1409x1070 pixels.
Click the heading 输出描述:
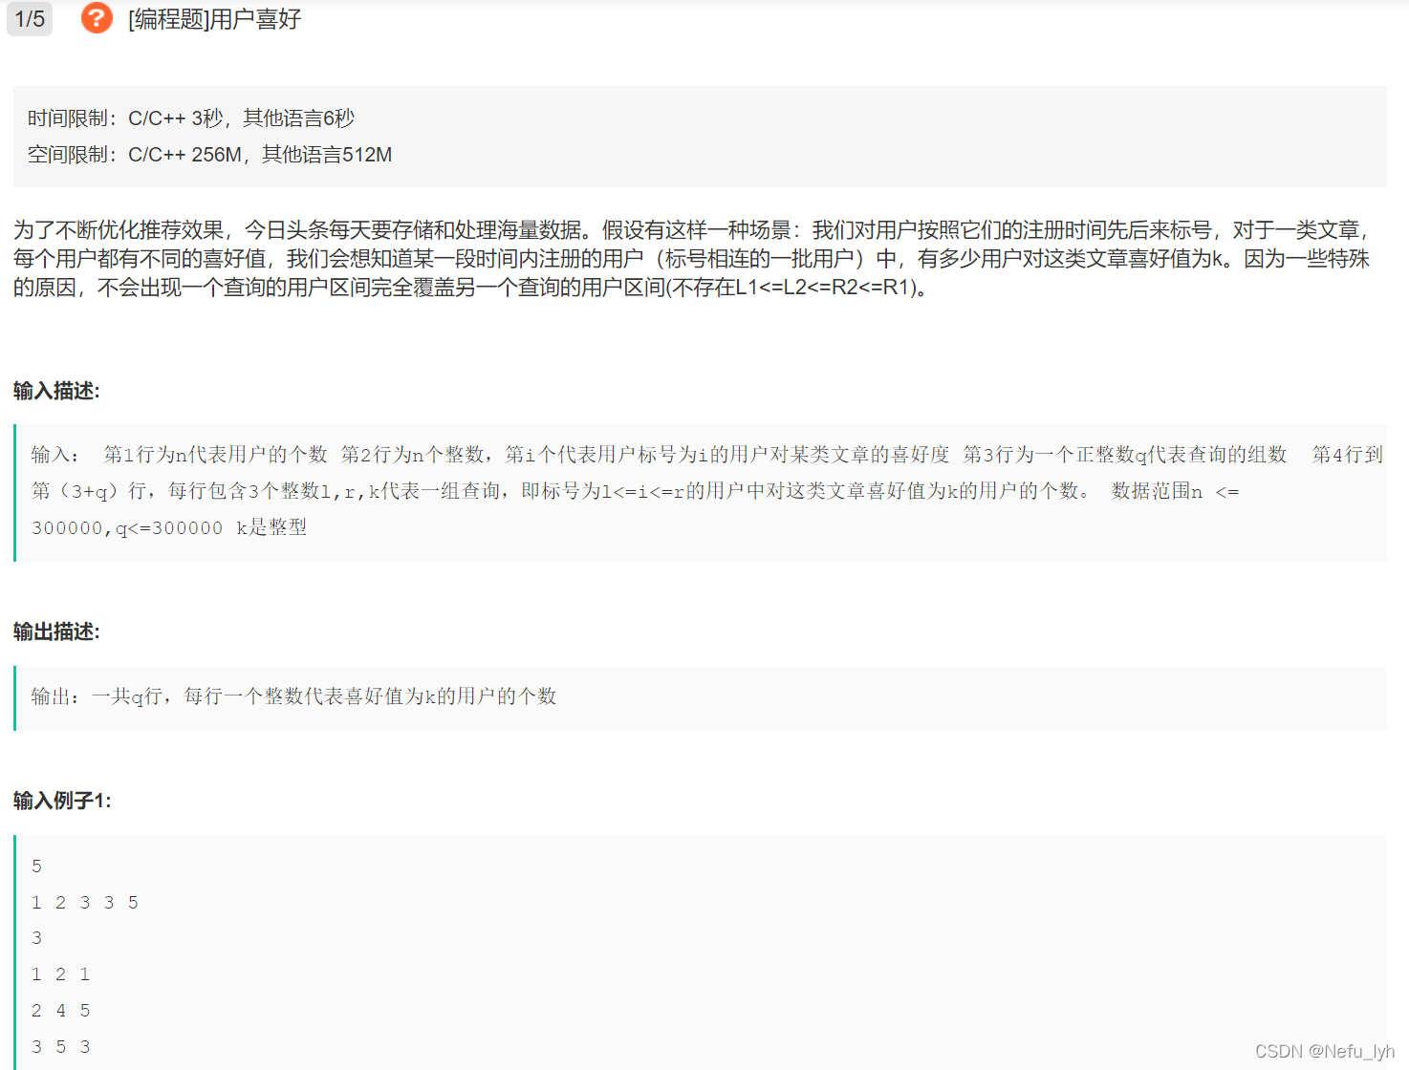pyautogui.click(x=56, y=631)
